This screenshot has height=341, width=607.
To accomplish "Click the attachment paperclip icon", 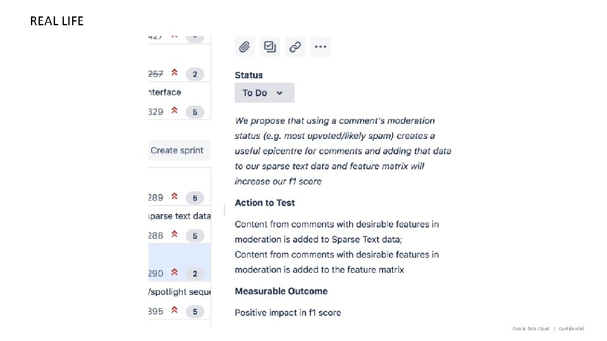I will point(245,47).
